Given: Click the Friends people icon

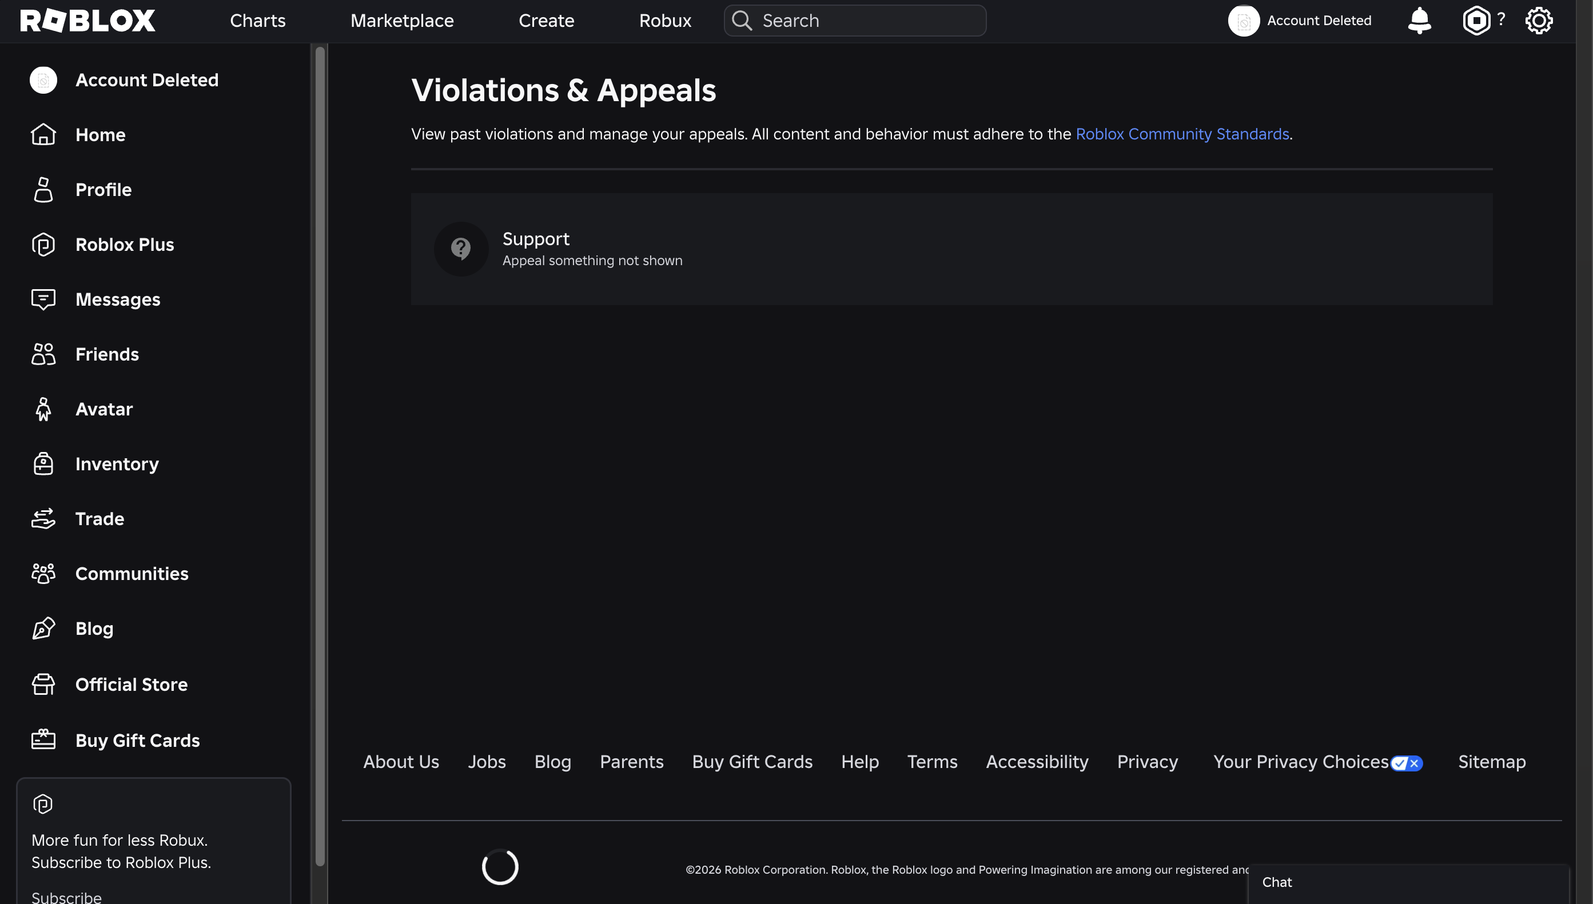Looking at the screenshot, I should coord(43,354).
